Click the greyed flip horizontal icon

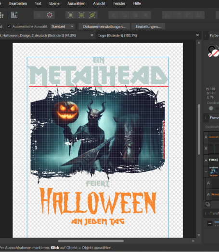[x=167, y=15]
